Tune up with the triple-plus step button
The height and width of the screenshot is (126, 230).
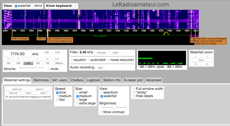click(57, 59)
